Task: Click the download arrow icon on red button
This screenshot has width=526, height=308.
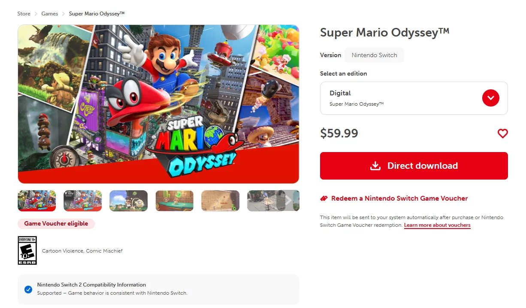Action: [x=375, y=166]
